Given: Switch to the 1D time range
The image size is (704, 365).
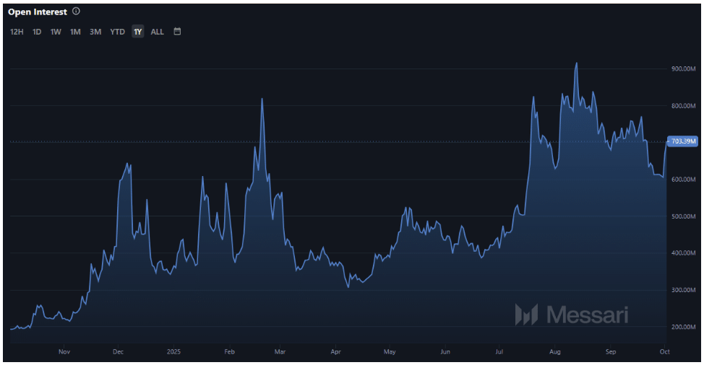Looking at the screenshot, I should point(37,32).
